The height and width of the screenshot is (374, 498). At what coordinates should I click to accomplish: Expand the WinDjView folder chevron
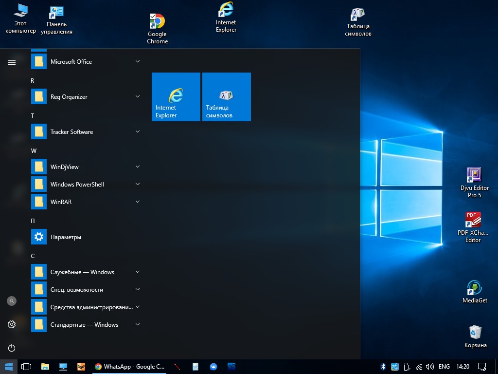coord(138,167)
